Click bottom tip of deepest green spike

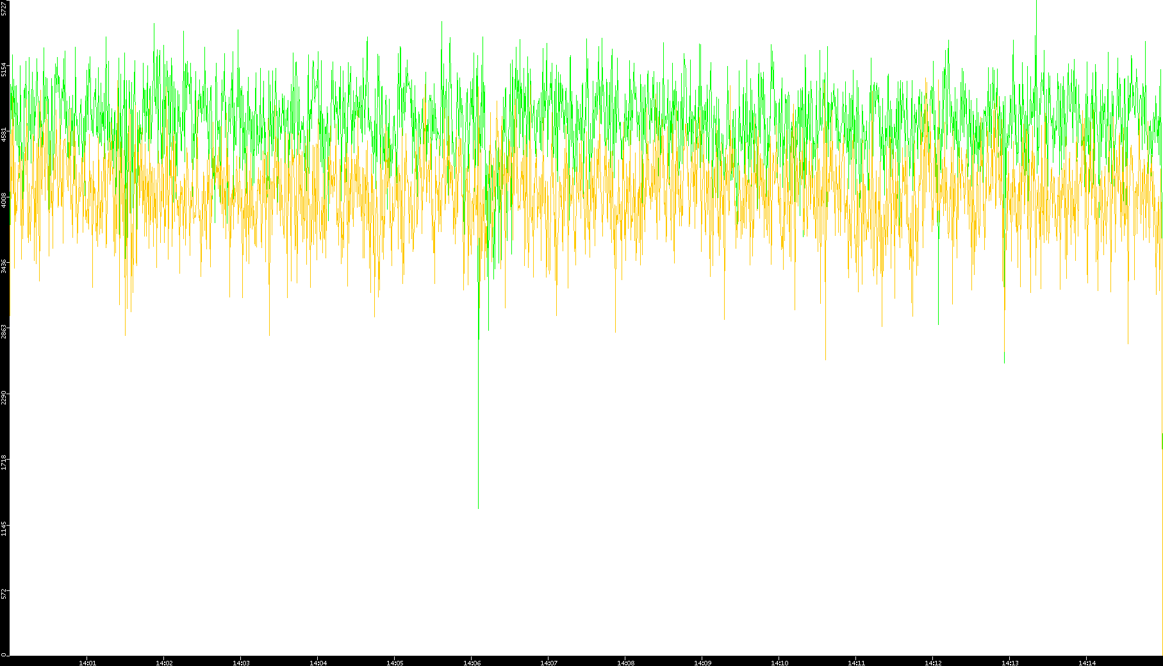478,508
